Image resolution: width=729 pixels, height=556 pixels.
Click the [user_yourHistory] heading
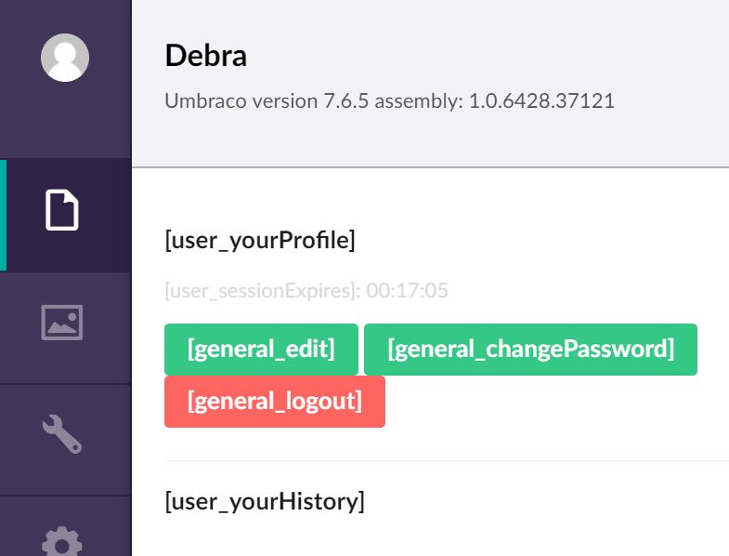pyautogui.click(x=265, y=501)
